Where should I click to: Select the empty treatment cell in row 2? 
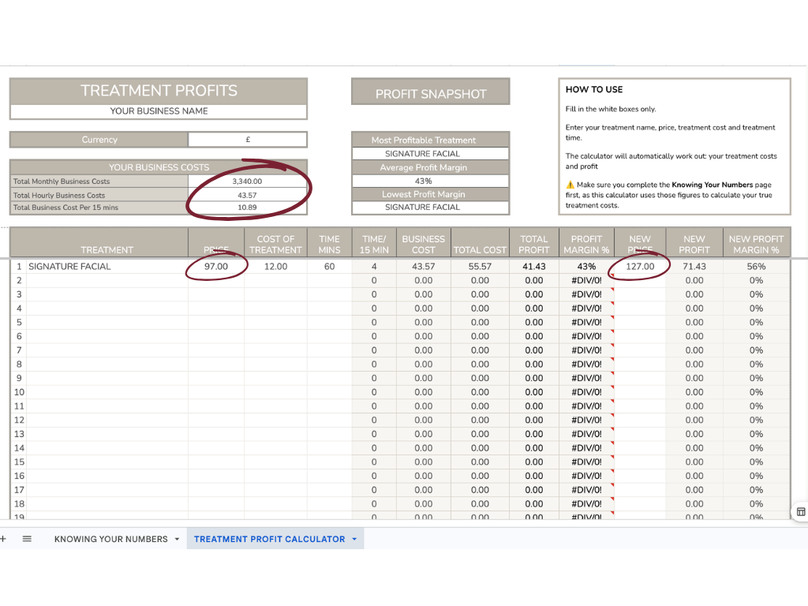(107, 280)
